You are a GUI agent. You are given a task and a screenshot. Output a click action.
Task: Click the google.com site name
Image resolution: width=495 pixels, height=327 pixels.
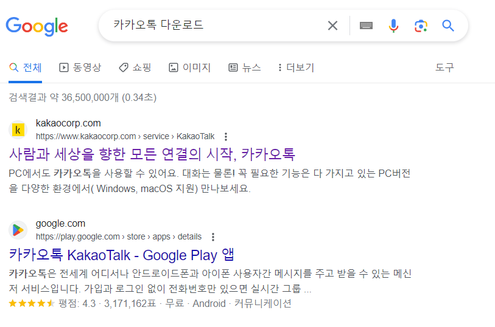point(60,224)
